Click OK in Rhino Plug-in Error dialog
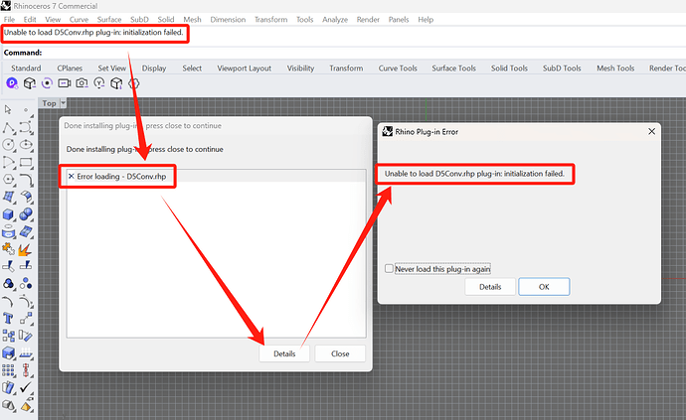 (x=544, y=287)
